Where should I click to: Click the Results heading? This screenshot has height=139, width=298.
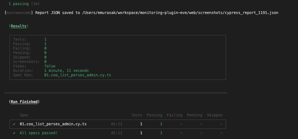click(x=18, y=26)
